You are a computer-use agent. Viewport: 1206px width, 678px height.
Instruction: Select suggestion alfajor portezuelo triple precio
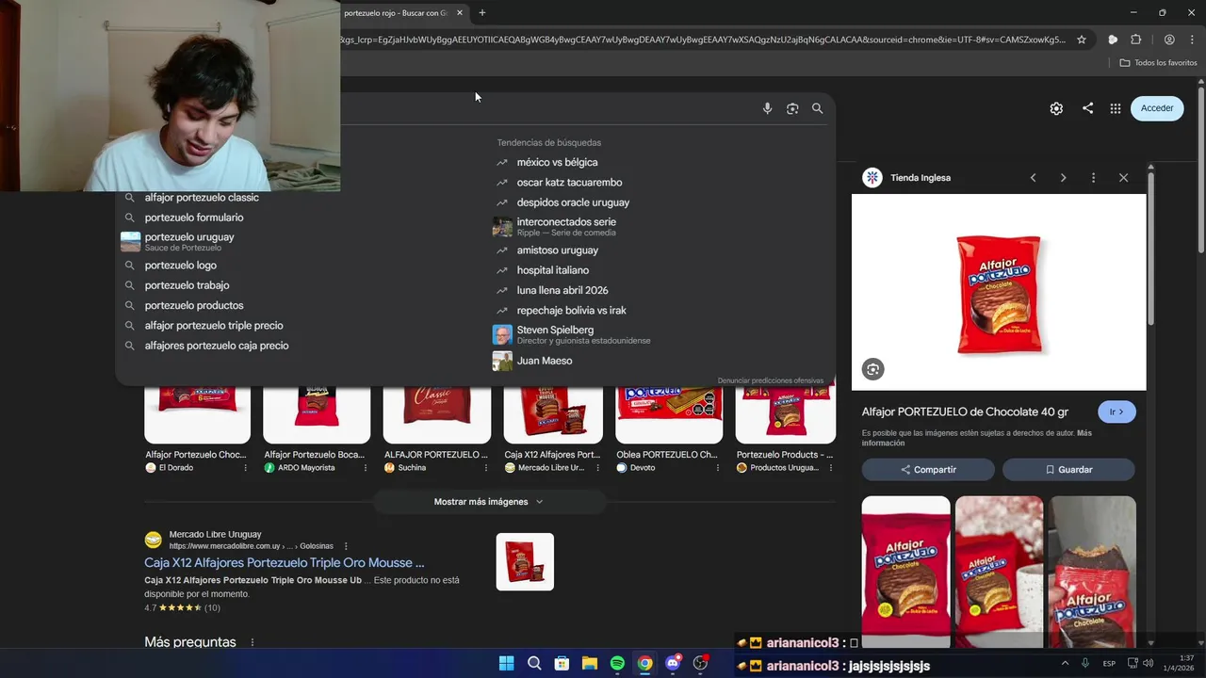(x=214, y=326)
